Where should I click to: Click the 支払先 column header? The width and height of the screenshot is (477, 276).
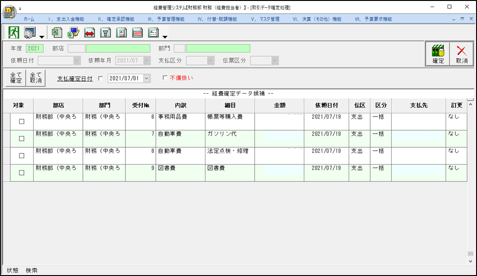418,105
